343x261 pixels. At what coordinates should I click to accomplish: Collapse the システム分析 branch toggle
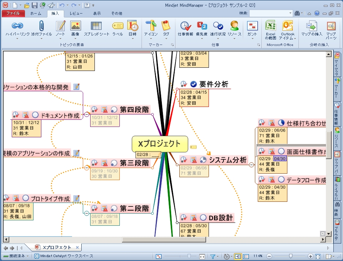point(252,165)
